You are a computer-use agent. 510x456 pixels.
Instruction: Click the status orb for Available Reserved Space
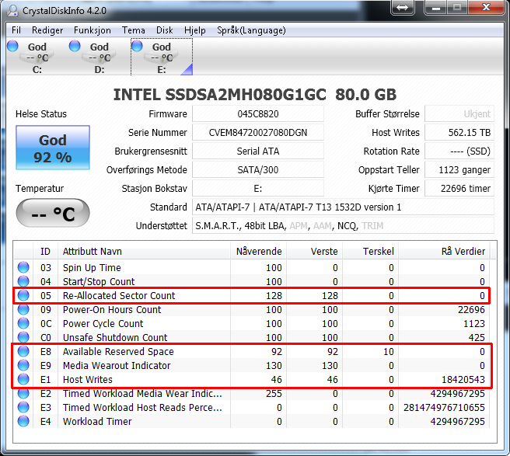pyautogui.click(x=23, y=351)
